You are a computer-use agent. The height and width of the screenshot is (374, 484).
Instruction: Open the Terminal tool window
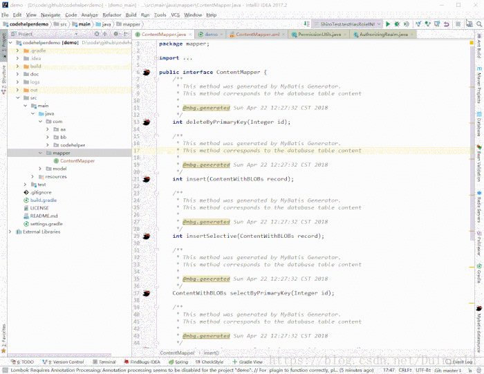104,362
